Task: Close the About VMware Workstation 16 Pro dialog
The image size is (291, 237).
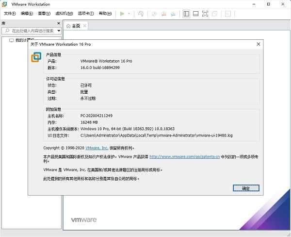Action: coord(259,44)
